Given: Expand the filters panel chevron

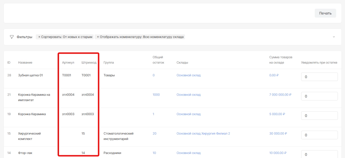Looking at the screenshot, I should pyautogui.click(x=334, y=37).
